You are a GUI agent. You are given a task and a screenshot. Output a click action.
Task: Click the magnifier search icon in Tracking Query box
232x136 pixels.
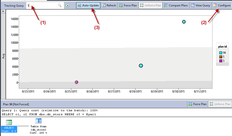[x=60, y=6]
